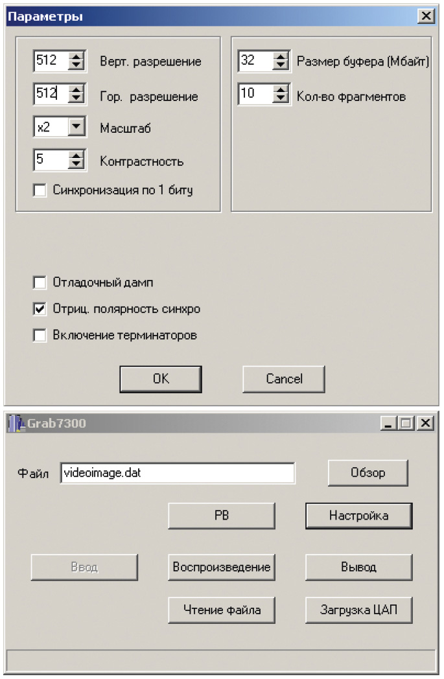Toggle the Отладочный дамп checkbox
The height and width of the screenshot is (679, 444).
40,282
